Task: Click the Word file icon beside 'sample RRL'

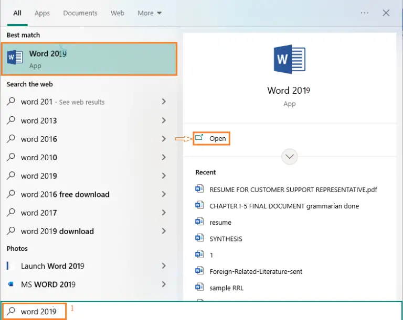Action: 199,287
